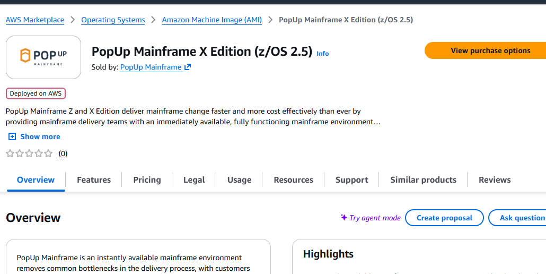This screenshot has height=274, width=546.
Task: Click breadcrumb text PopUp Mainframe X Edition (z/OS 2.5)
Action: point(346,20)
